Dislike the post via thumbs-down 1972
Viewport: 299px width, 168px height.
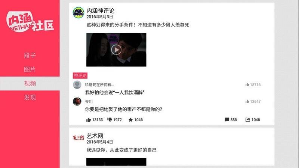pos(114,119)
